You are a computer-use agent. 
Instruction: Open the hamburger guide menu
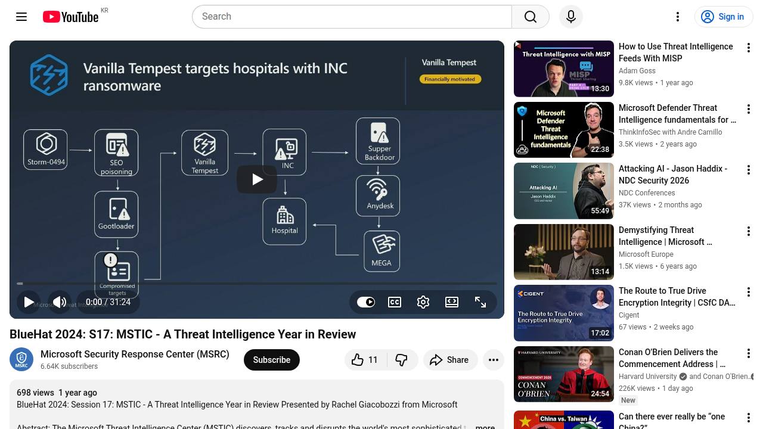coord(21,17)
